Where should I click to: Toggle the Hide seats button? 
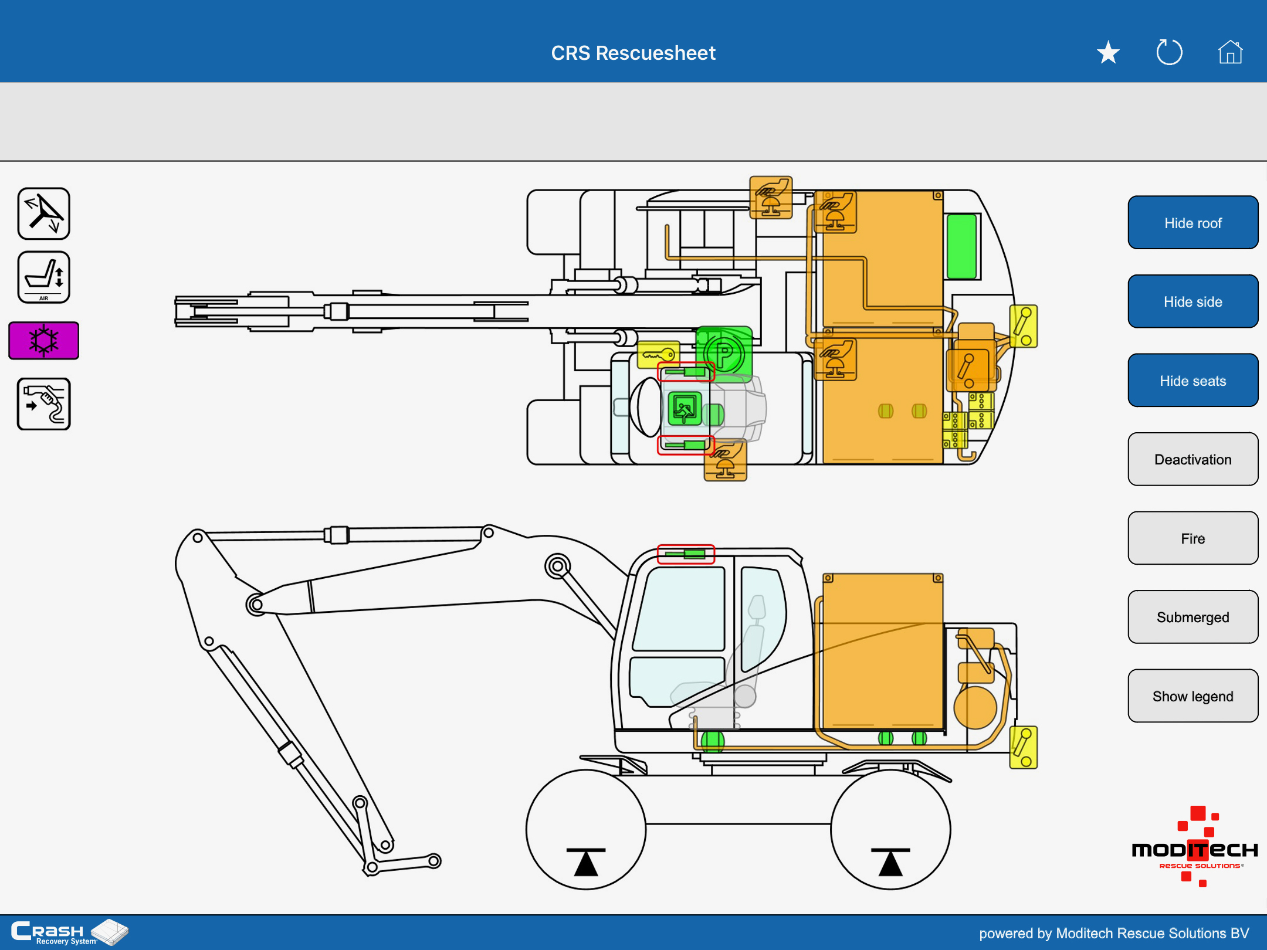pyautogui.click(x=1193, y=381)
